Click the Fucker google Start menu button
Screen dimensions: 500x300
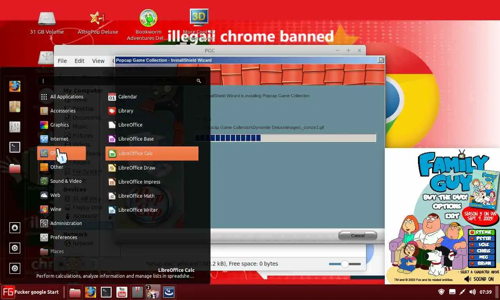(x=30, y=292)
